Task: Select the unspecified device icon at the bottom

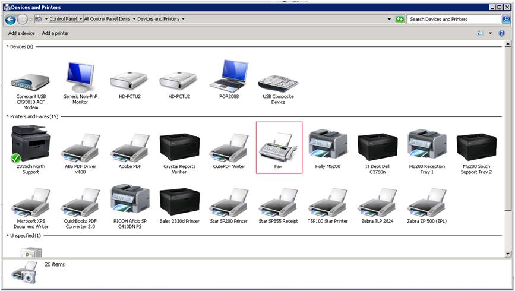Action: point(31,252)
